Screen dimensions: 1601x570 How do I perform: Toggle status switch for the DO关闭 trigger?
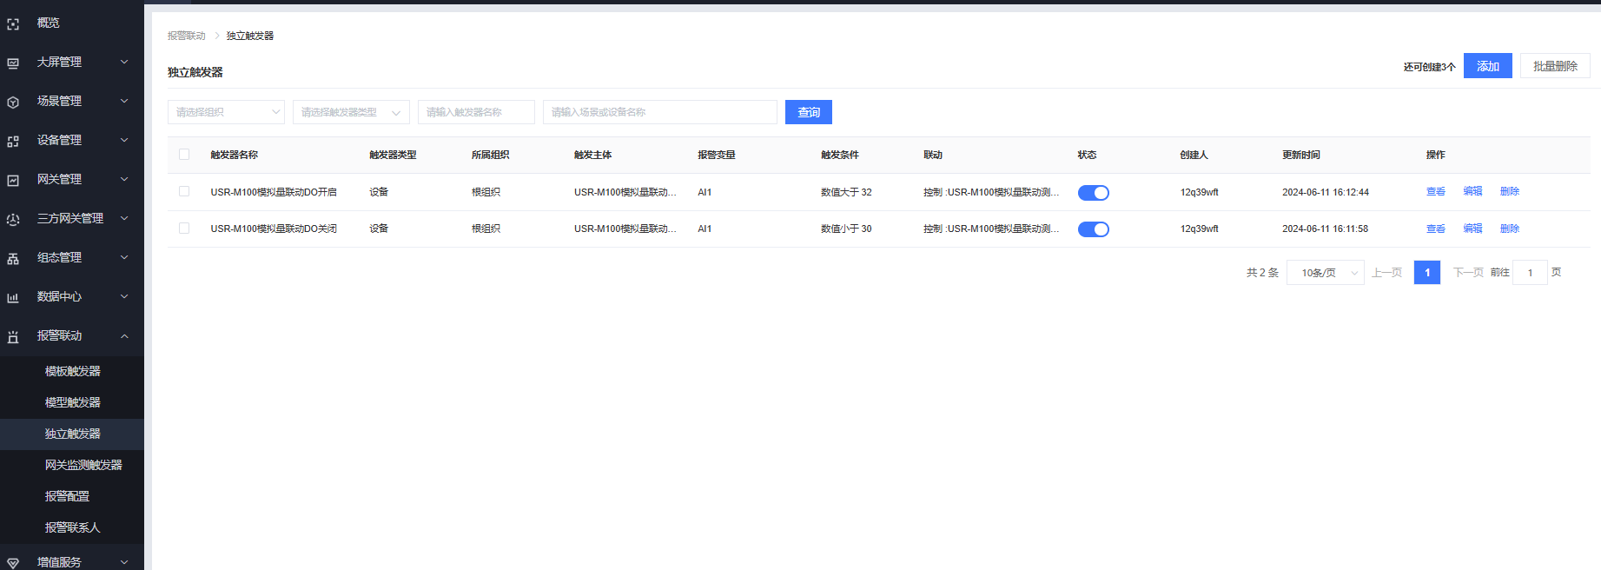click(x=1093, y=229)
